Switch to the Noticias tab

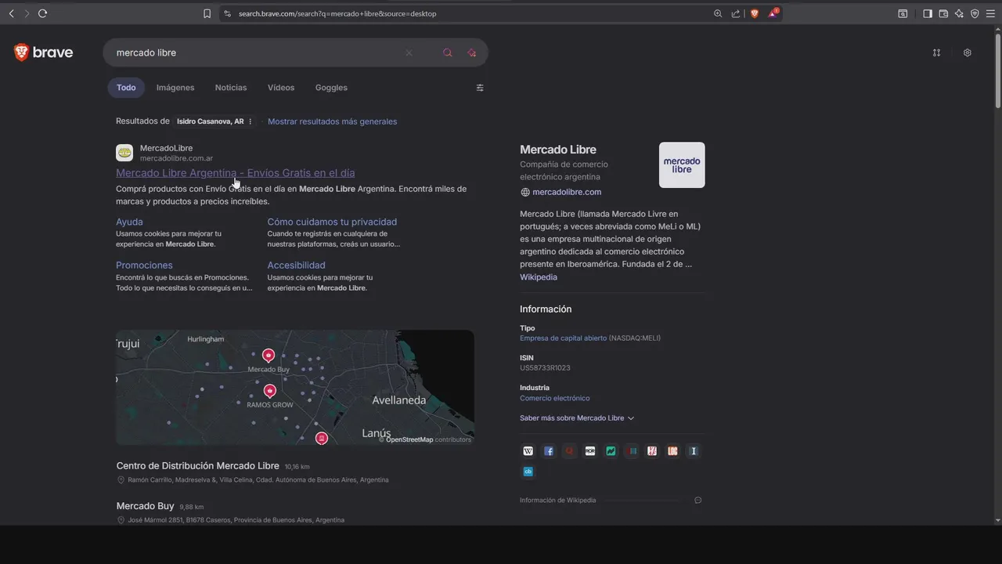tap(231, 88)
